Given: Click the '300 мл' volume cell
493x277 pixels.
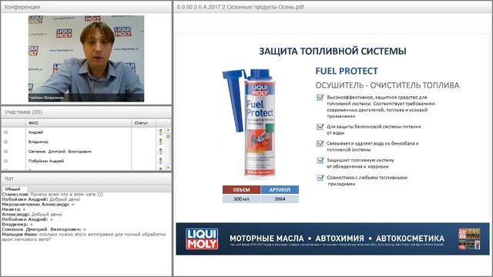Looking at the screenshot, I should pos(241,199).
